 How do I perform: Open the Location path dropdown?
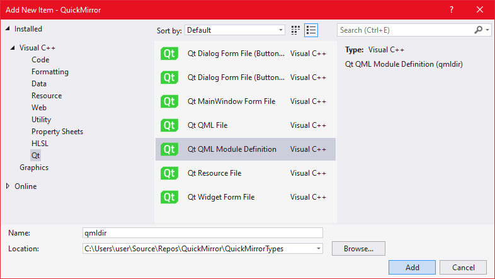pos(318,249)
